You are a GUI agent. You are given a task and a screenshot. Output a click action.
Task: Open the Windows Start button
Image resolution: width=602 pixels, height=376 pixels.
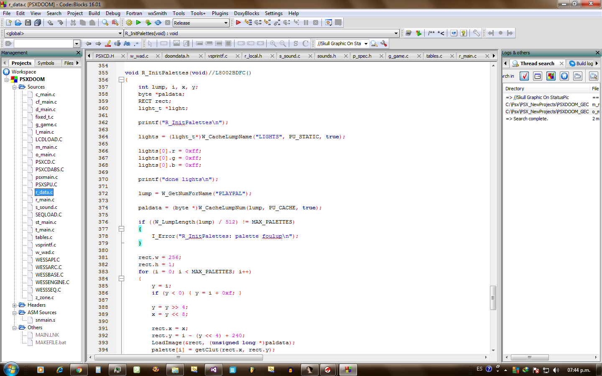pyautogui.click(x=11, y=370)
